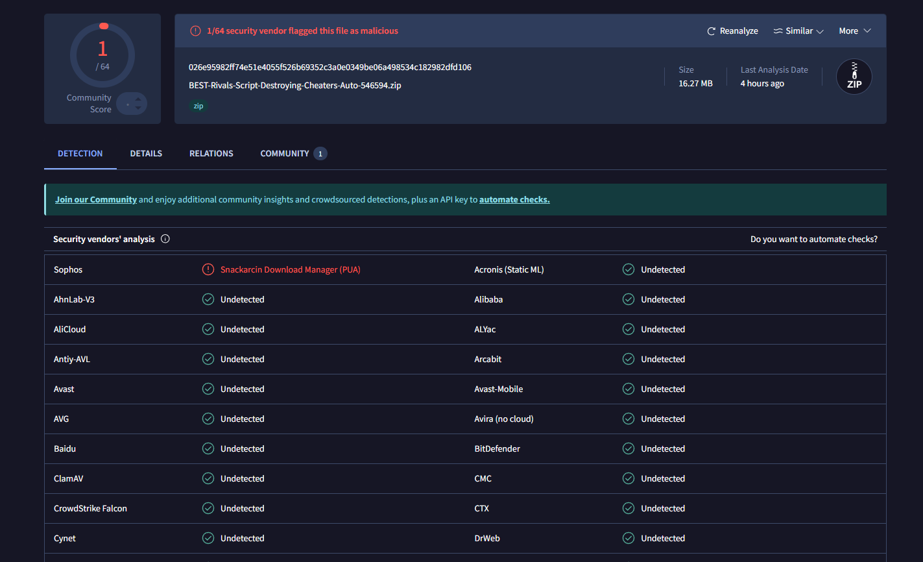Click the 'Cynet' vendor name

point(65,538)
